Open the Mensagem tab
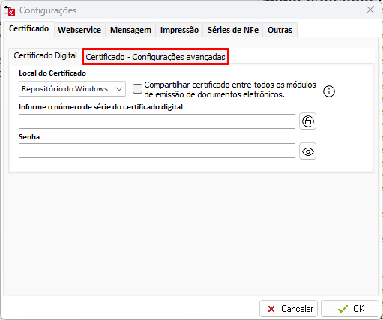383x320 pixels. pos(130,30)
